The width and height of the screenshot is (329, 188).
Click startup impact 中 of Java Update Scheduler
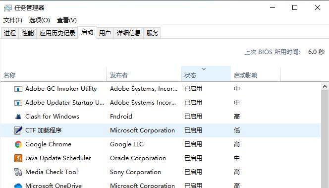(x=237, y=158)
